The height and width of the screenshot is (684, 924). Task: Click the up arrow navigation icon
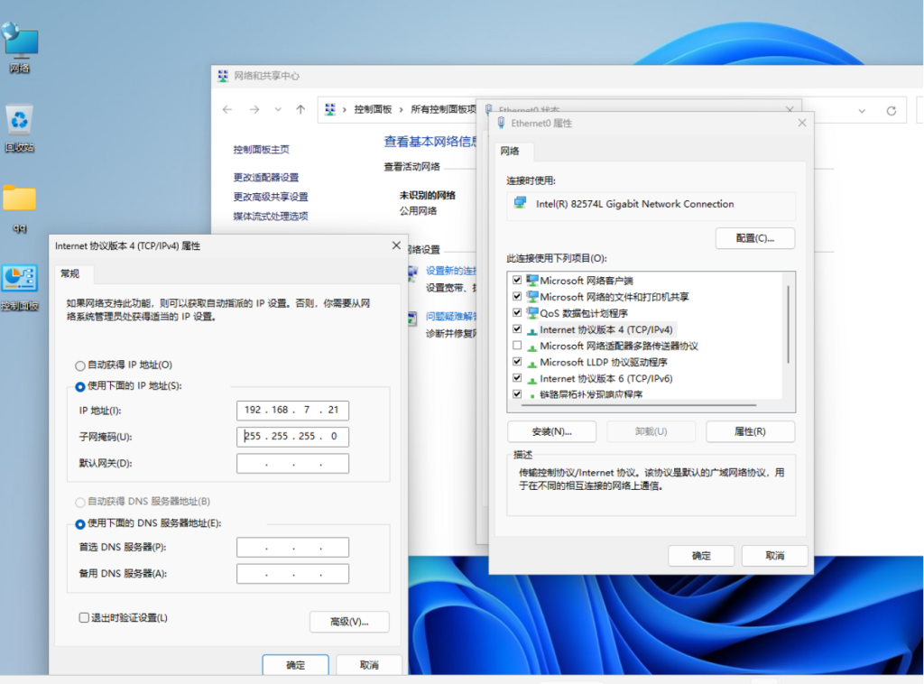(301, 110)
